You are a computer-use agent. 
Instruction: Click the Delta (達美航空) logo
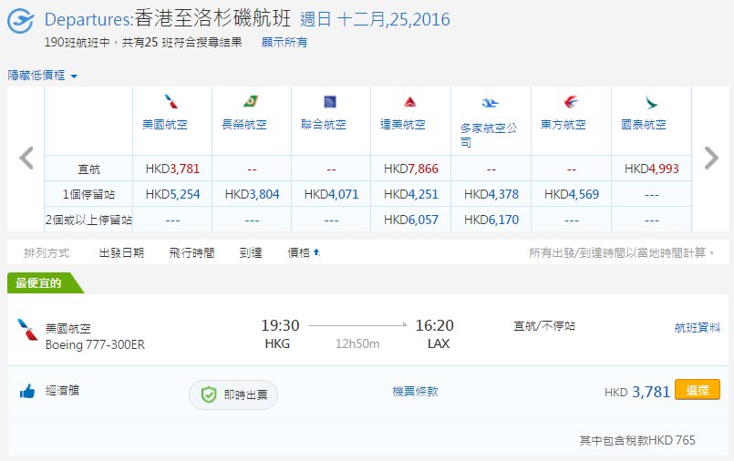tap(410, 101)
